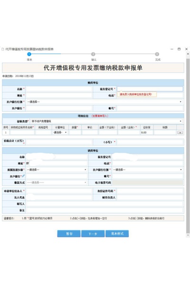The width and height of the screenshot is (190, 285).
Task: Click the red 发票清单导入 link
Action: click(x=100, y=116)
